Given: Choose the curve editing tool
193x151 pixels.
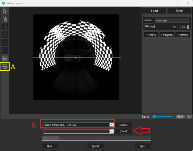Looking at the screenshot, I should pyautogui.click(x=5, y=35).
